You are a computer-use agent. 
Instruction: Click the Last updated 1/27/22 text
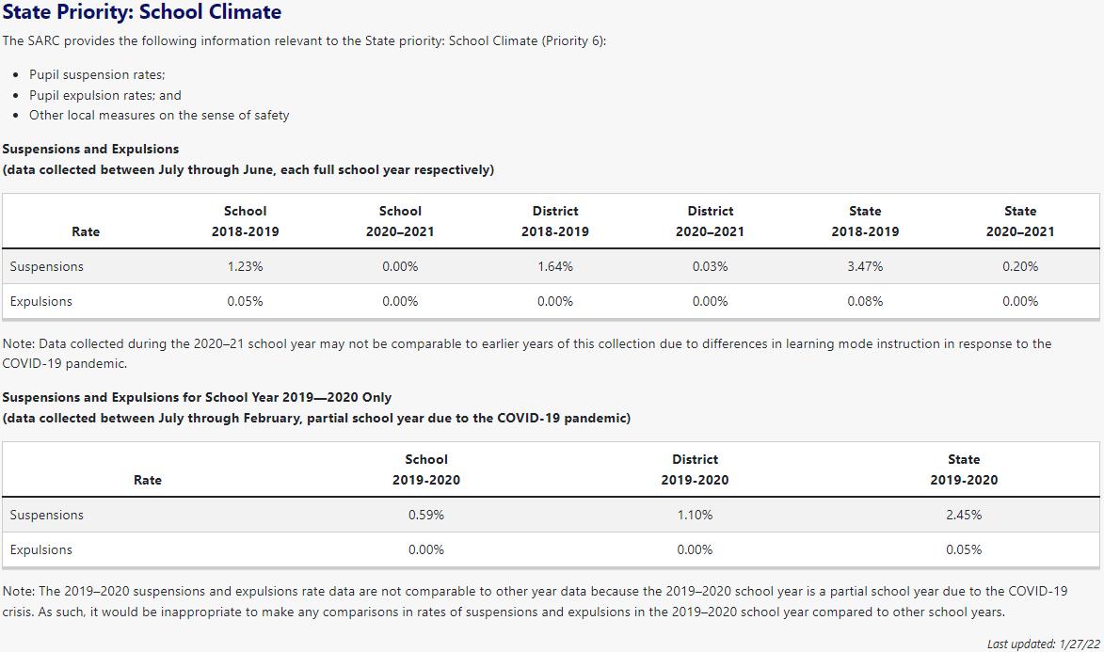point(1042,644)
